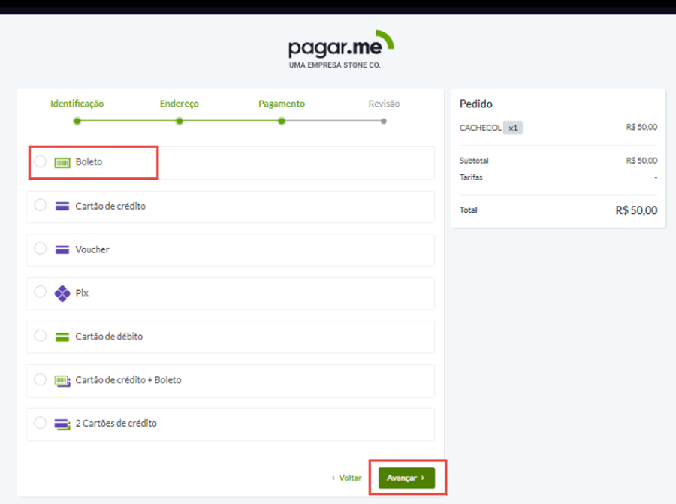This screenshot has width=676, height=504.
Task: Click the Identificação progress dot
Action: [77, 121]
